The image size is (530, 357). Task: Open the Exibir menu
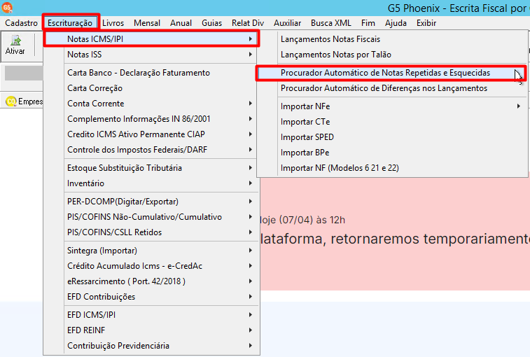click(x=426, y=23)
